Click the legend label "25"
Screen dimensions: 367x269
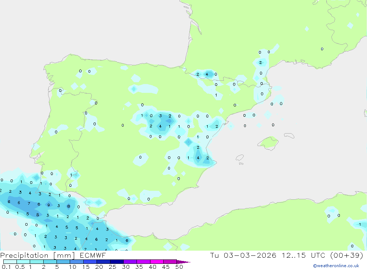click(112, 267)
